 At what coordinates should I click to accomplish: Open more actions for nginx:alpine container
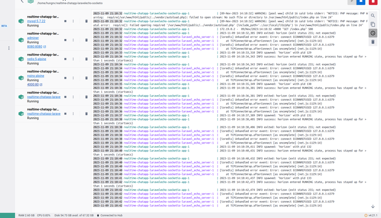pos(73,78)
